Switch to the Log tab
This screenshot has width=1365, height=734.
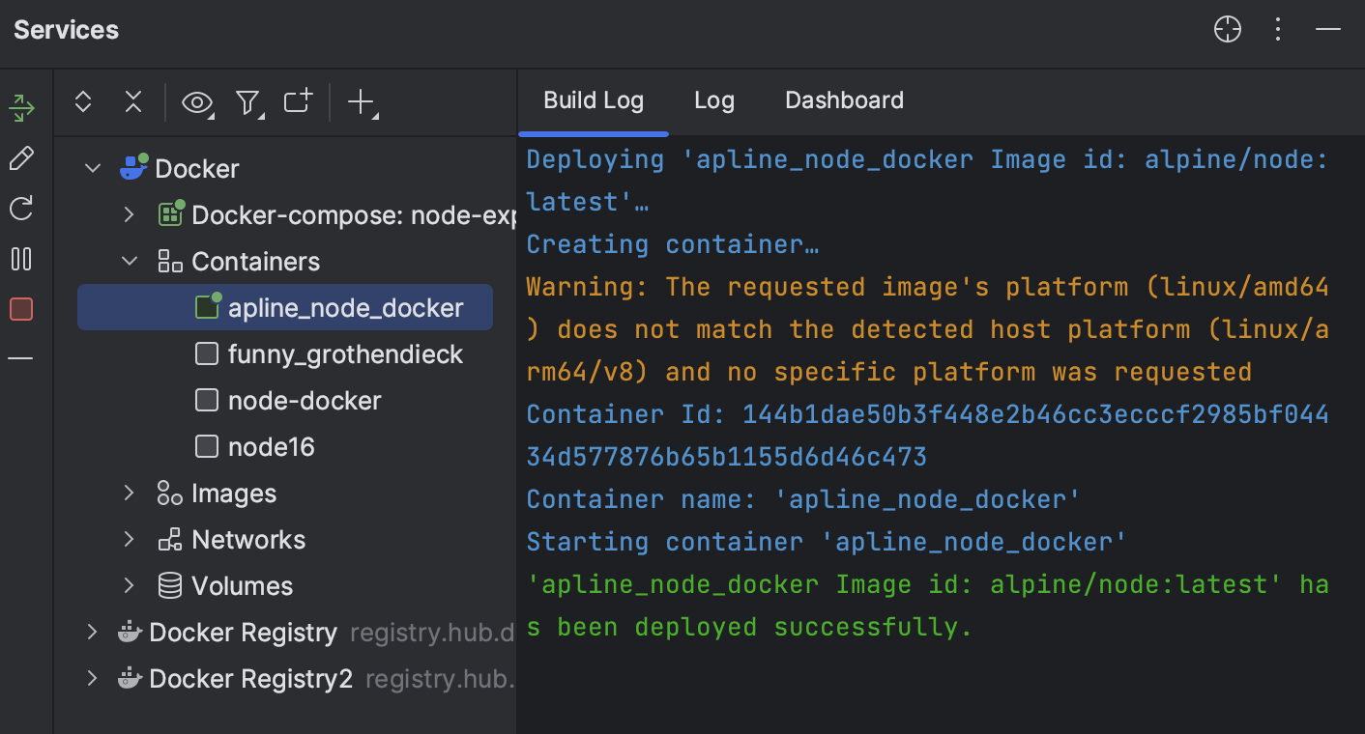[x=713, y=99]
